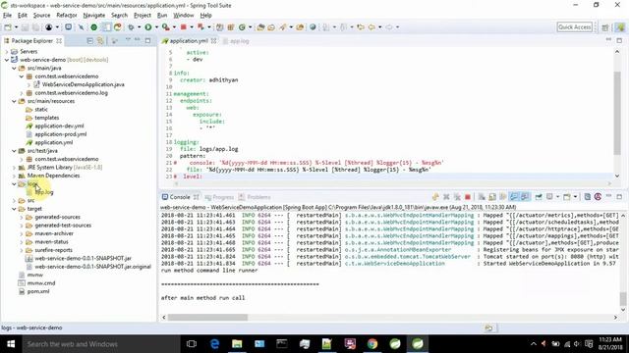Click the Clear Console icon

(482, 197)
